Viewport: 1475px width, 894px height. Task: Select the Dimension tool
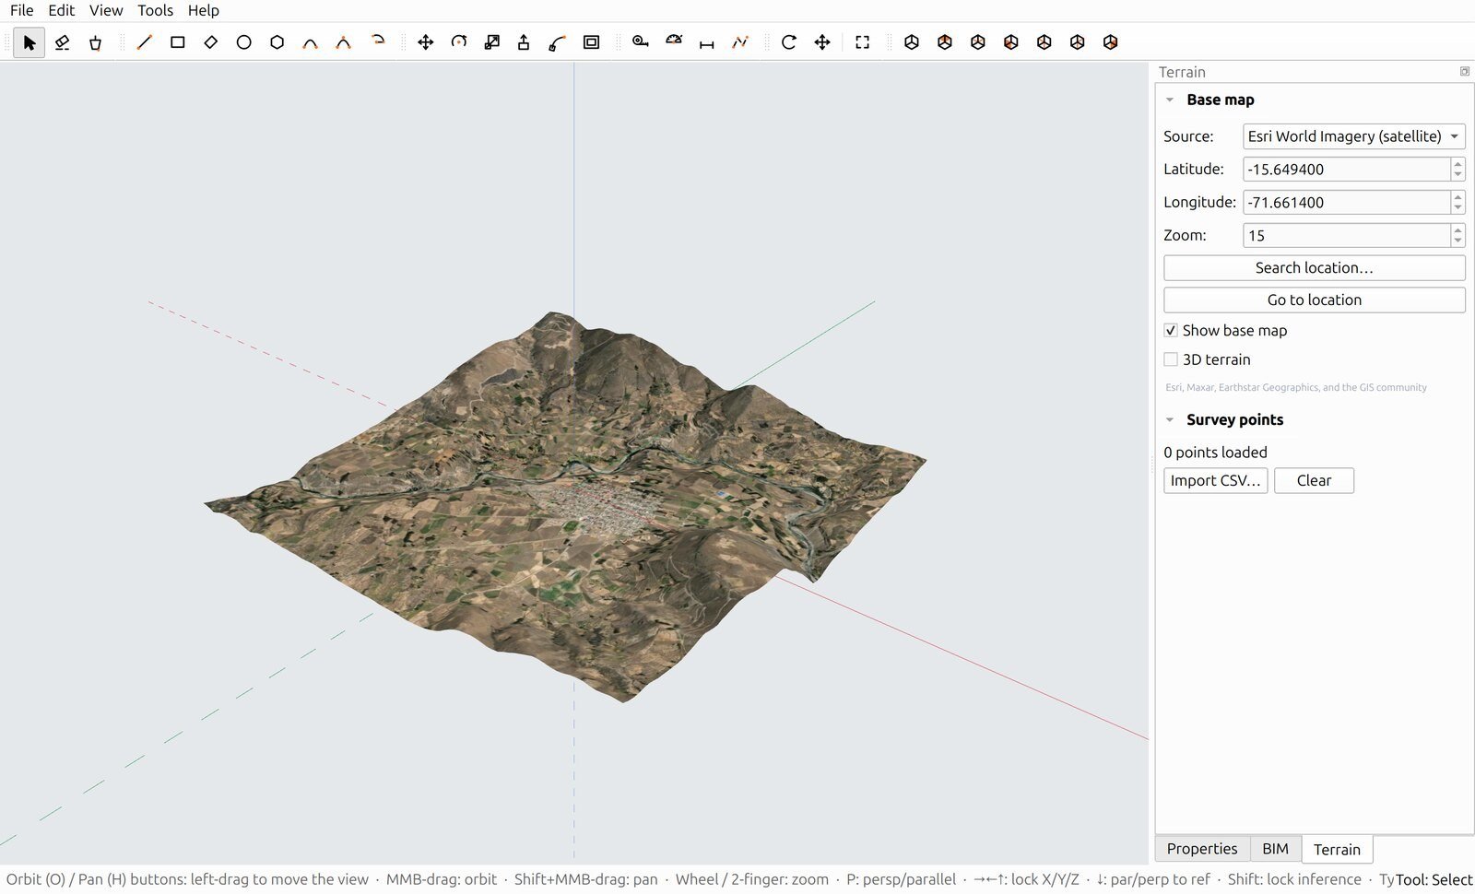(x=707, y=42)
